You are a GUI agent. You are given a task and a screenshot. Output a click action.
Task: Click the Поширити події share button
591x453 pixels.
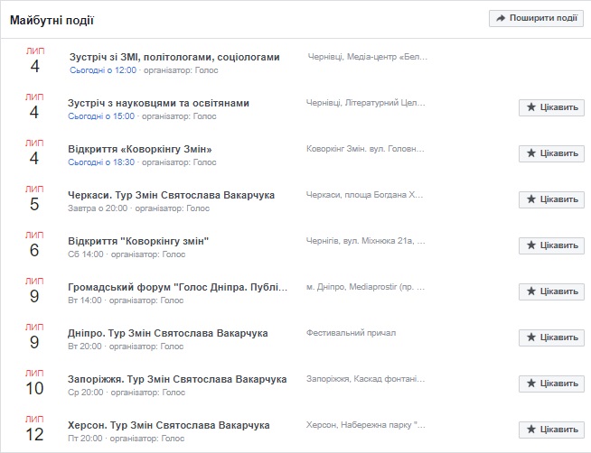tap(536, 18)
